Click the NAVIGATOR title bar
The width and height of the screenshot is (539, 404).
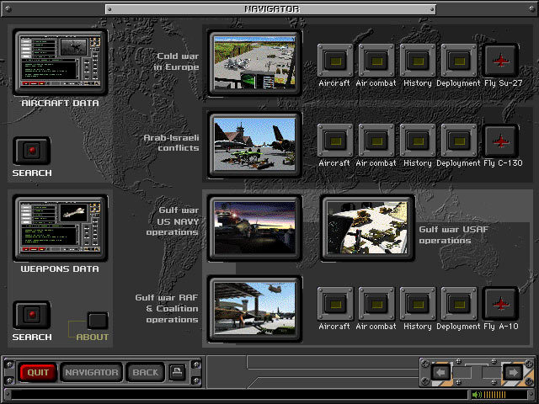[x=271, y=9]
